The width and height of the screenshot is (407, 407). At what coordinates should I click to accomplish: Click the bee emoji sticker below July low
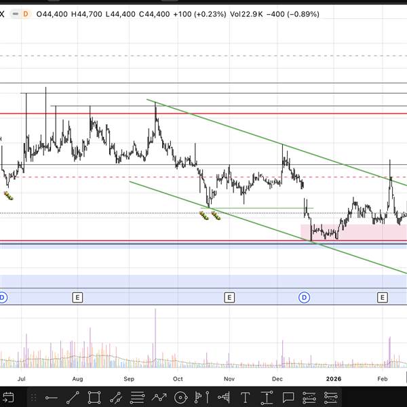[x=9, y=195]
